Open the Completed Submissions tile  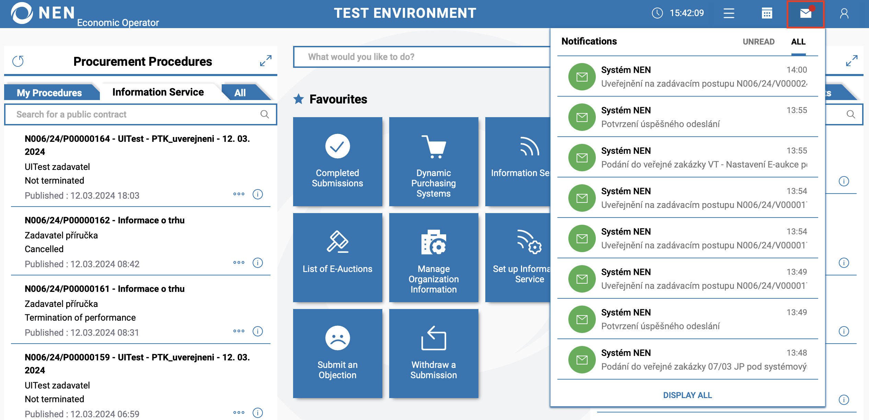coord(337,162)
